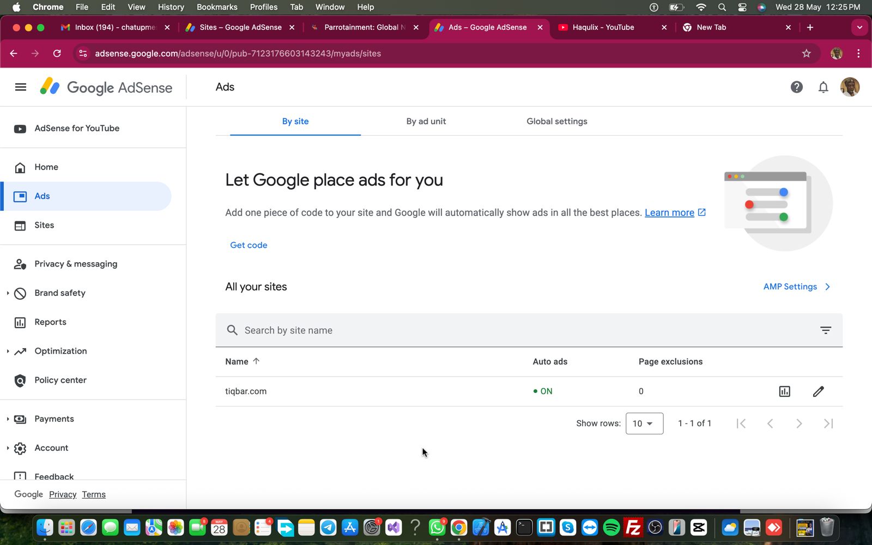872x545 pixels.
Task: Expand the Payments sidebar section
Action: click(x=8, y=419)
